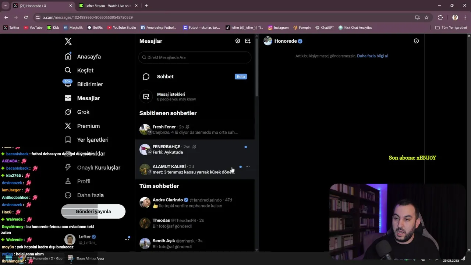471x265 pixels.
Task: Click the X logo in sidebar
Action: click(68, 41)
